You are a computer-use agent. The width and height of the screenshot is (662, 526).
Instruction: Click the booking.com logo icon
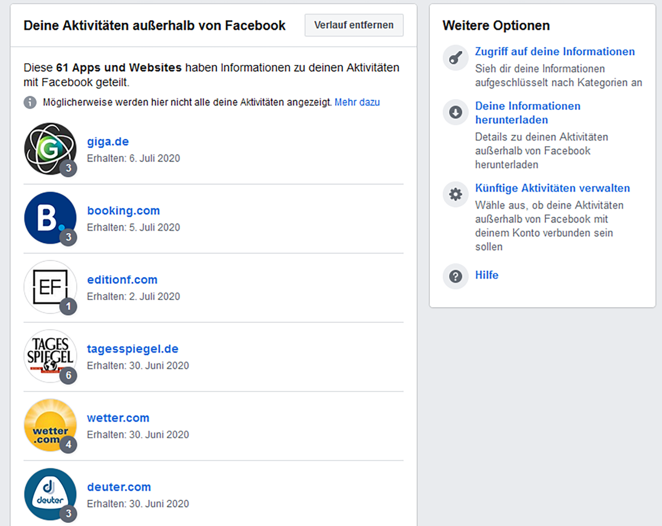50,218
